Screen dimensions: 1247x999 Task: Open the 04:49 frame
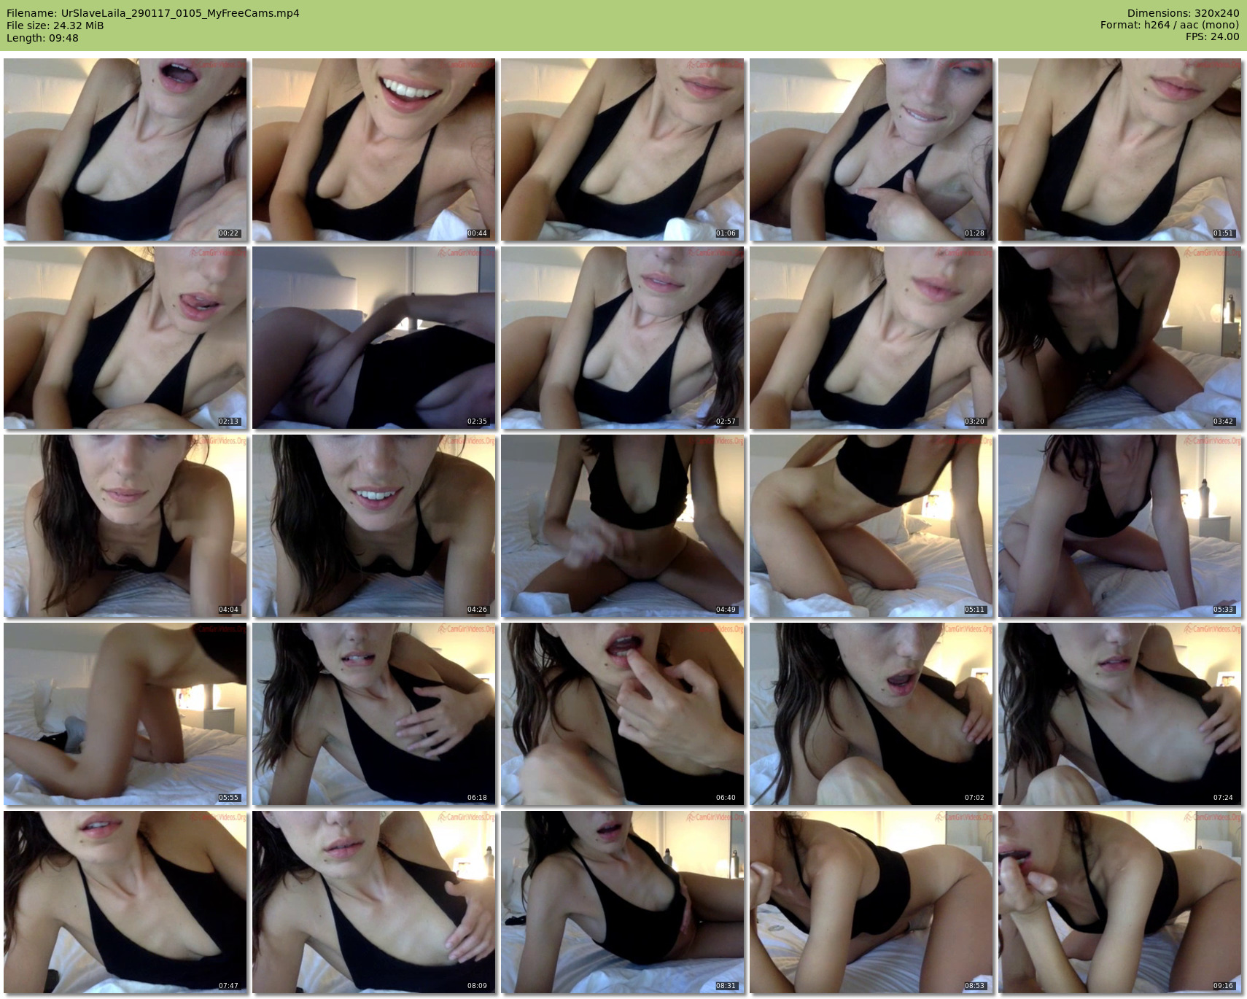coord(623,526)
